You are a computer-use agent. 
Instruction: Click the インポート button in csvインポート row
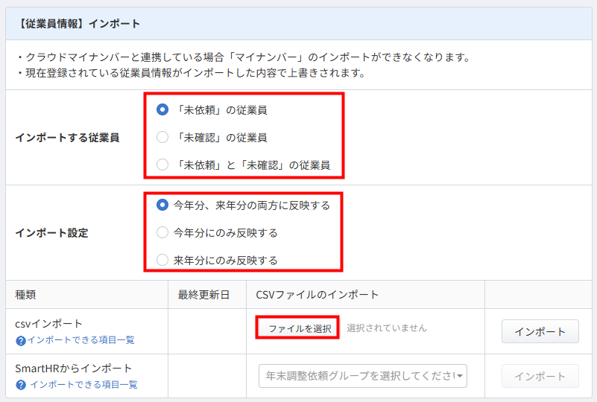(x=540, y=331)
